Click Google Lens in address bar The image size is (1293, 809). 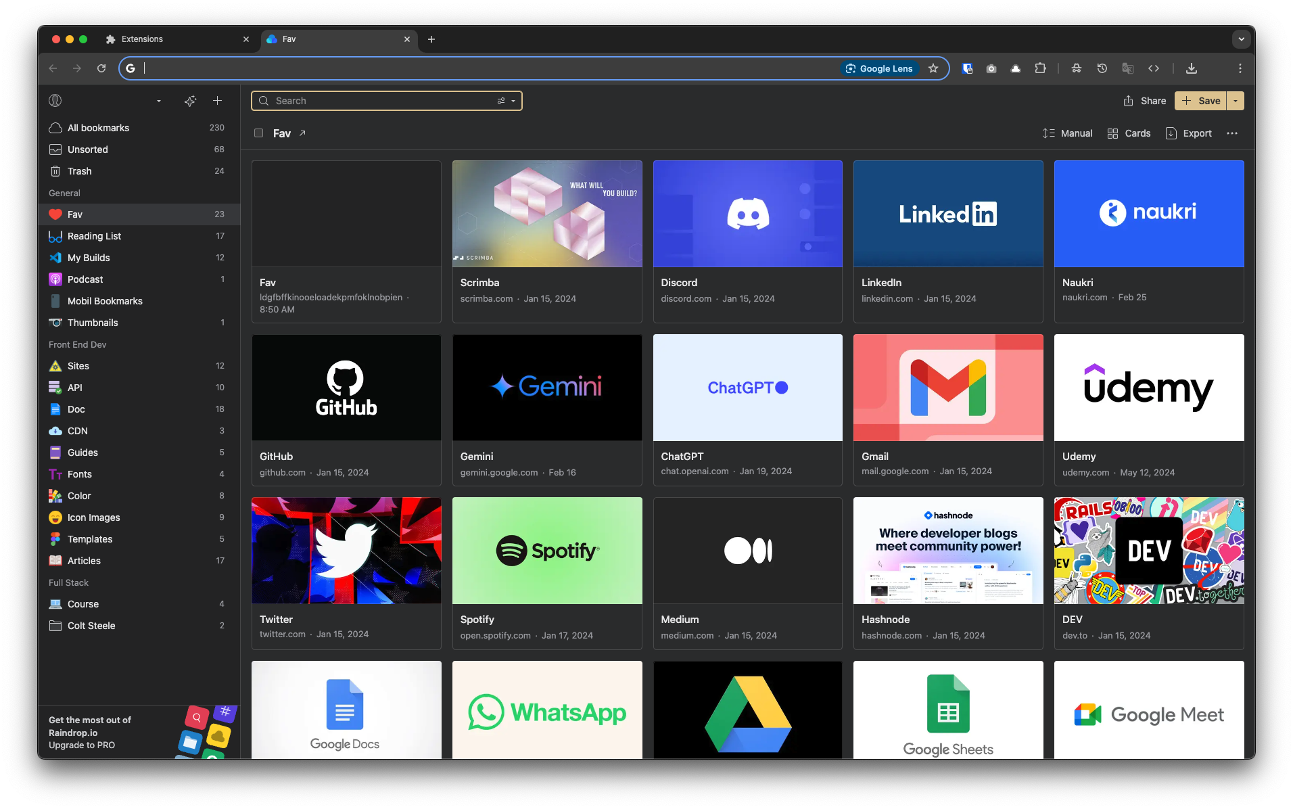point(879,68)
